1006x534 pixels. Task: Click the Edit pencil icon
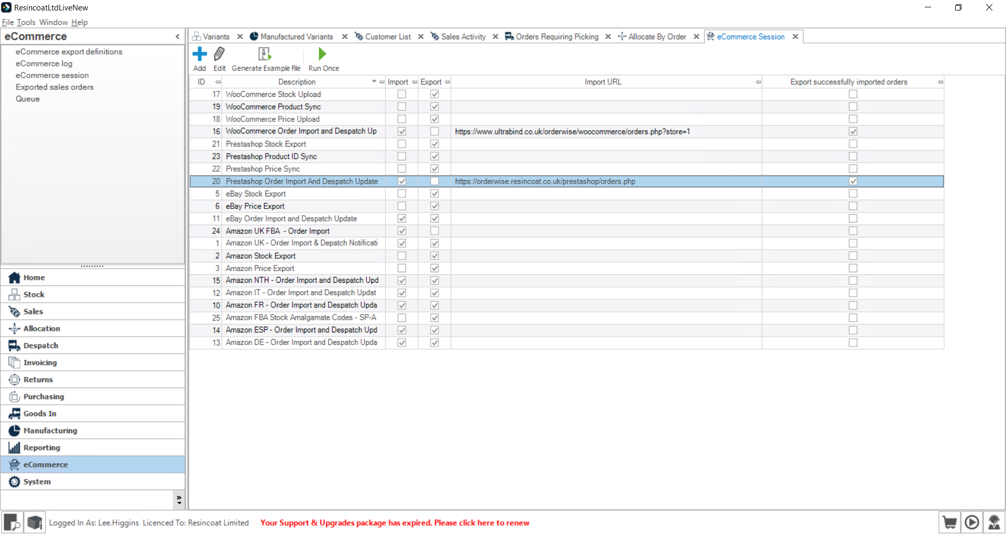tap(220, 54)
